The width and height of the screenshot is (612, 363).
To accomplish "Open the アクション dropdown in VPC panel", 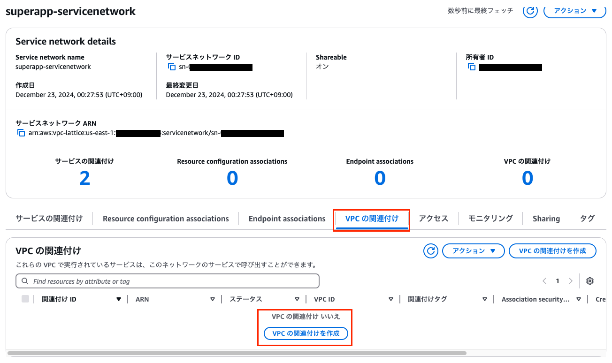I will click(x=474, y=251).
